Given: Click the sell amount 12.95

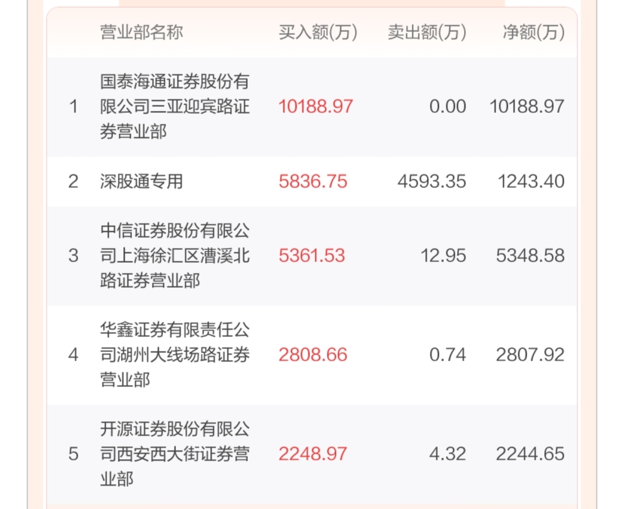Looking at the screenshot, I should [443, 256].
